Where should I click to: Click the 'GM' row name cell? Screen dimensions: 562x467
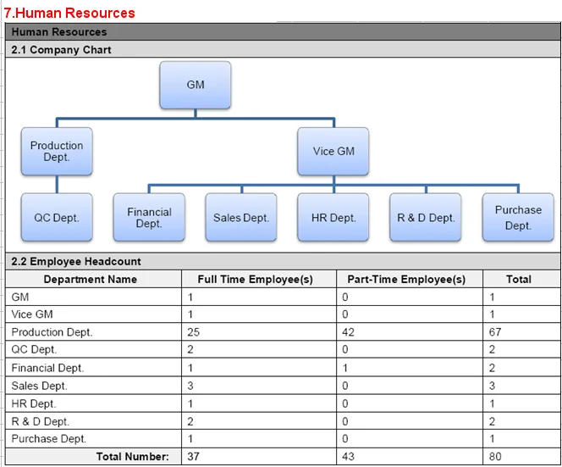click(x=94, y=297)
